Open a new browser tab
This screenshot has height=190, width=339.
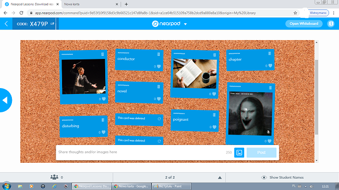click(126, 4)
